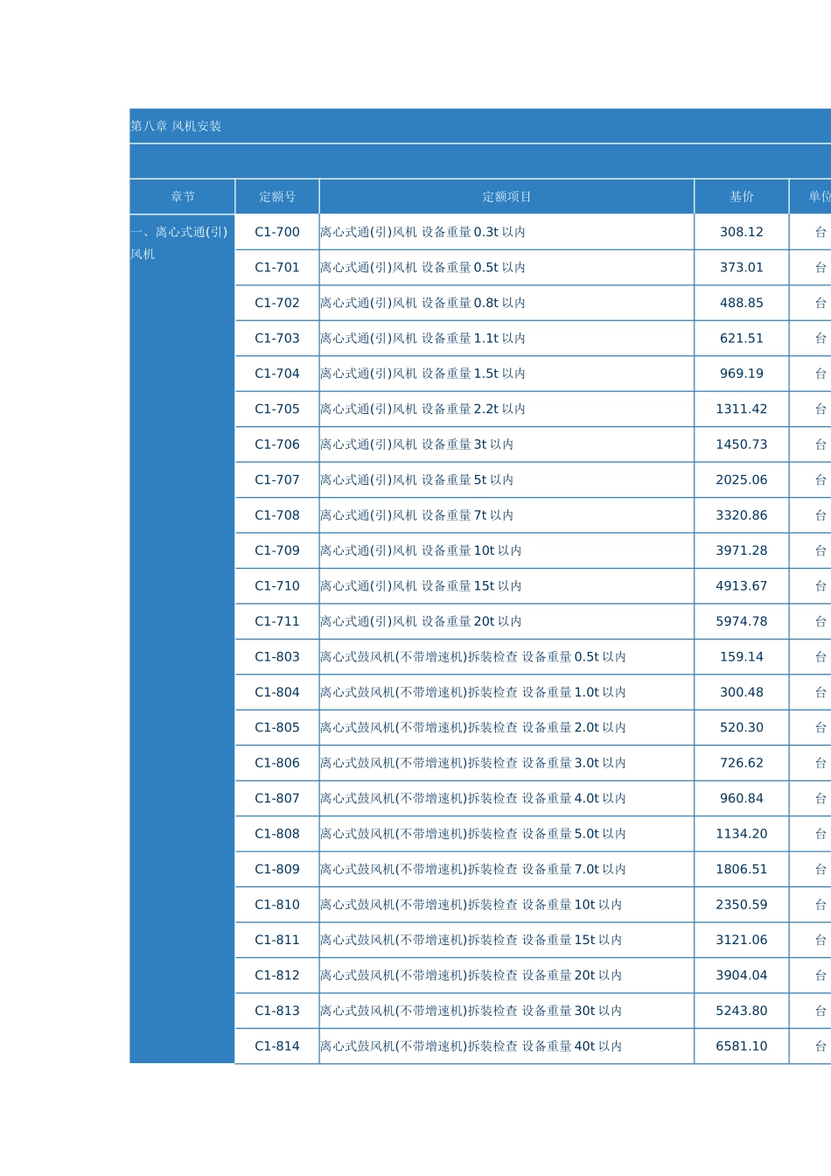Click quota number C1-702

[x=277, y=303]
